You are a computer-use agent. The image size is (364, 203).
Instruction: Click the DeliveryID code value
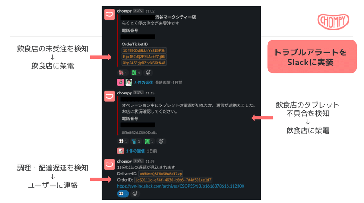pos(161,173)
